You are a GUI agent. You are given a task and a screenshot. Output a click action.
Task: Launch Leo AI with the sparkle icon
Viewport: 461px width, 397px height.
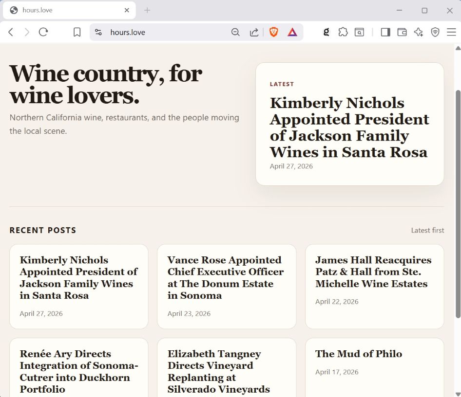(x=418, y=32)
